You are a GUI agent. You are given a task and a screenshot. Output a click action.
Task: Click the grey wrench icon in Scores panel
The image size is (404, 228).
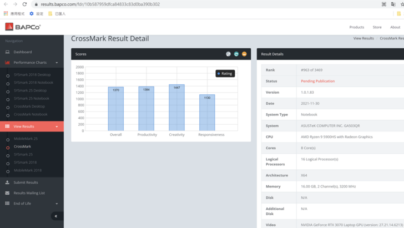point(228,54)
